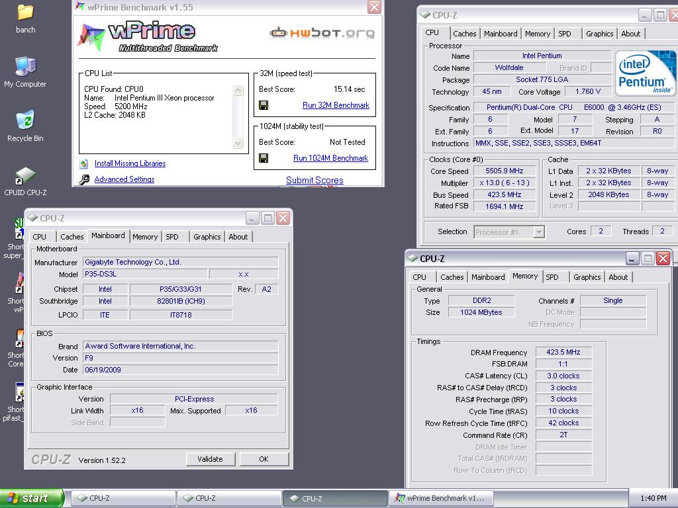678x508 pixels.
Task: Activate the second CPU-Z taskbar button
Action: click(x=229, y=499)
